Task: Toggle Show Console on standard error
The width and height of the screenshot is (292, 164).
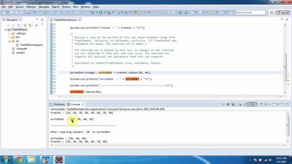Action: 255,104
